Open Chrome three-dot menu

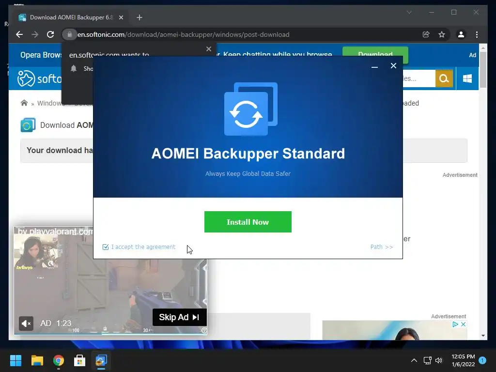click(477, 34)
